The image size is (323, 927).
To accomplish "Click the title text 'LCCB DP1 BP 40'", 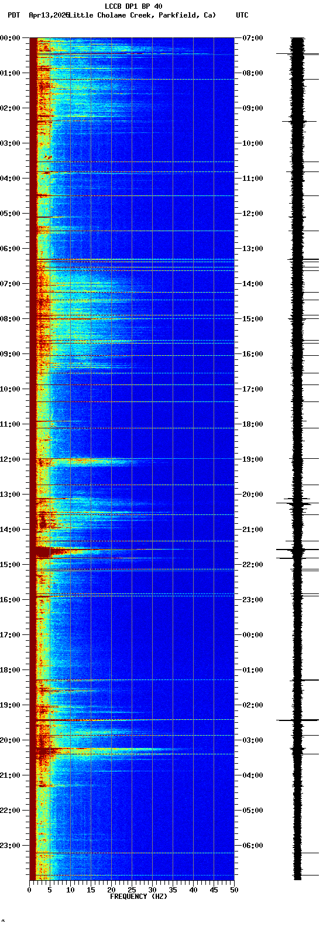I will click(x=133, y=6).
